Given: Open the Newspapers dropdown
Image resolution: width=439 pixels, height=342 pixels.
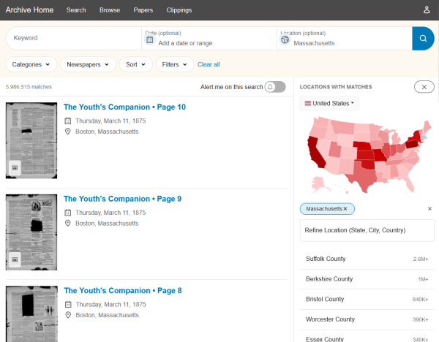Looking at the screenshot, I should 88,64.
